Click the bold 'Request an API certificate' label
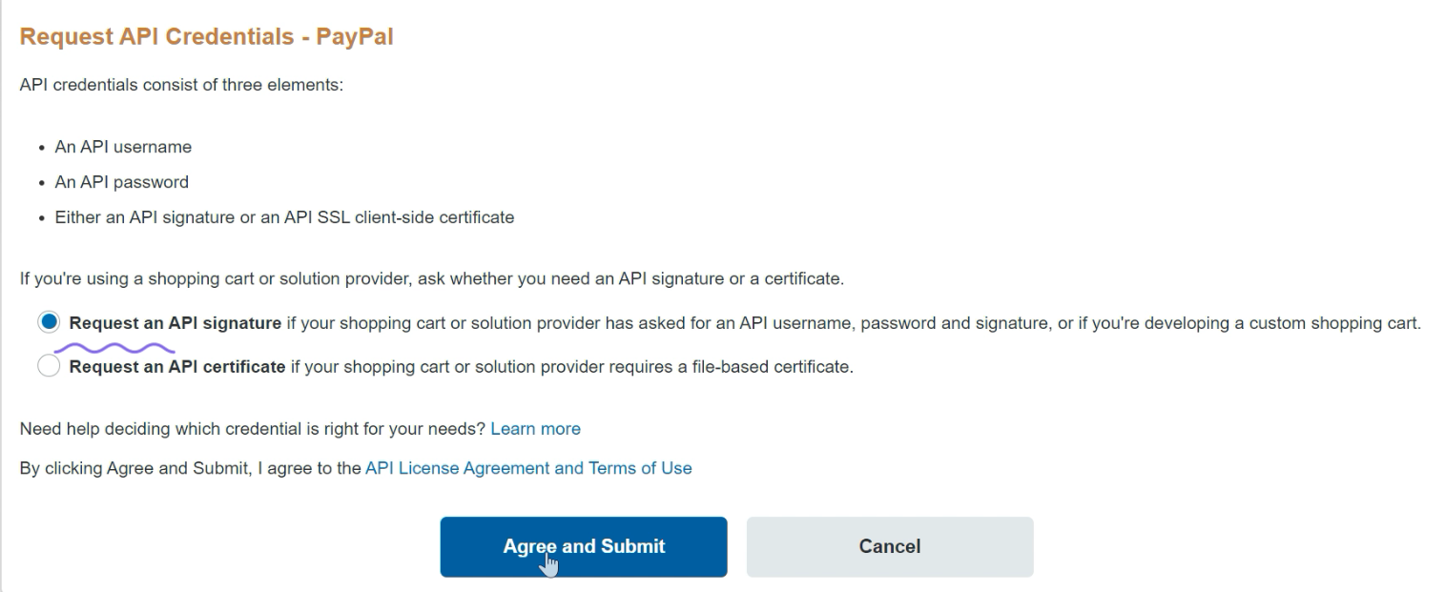 [177, 367]
